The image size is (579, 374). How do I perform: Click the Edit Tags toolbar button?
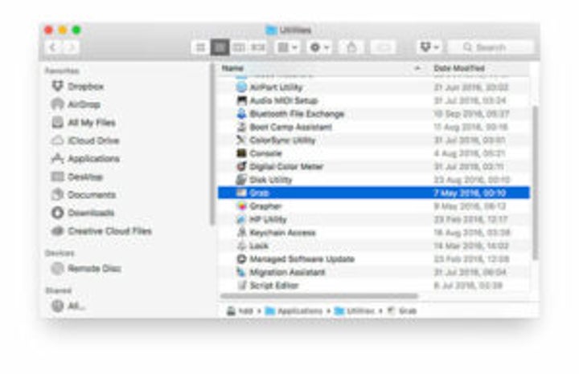pyautogui.click(x=384, y=47)
